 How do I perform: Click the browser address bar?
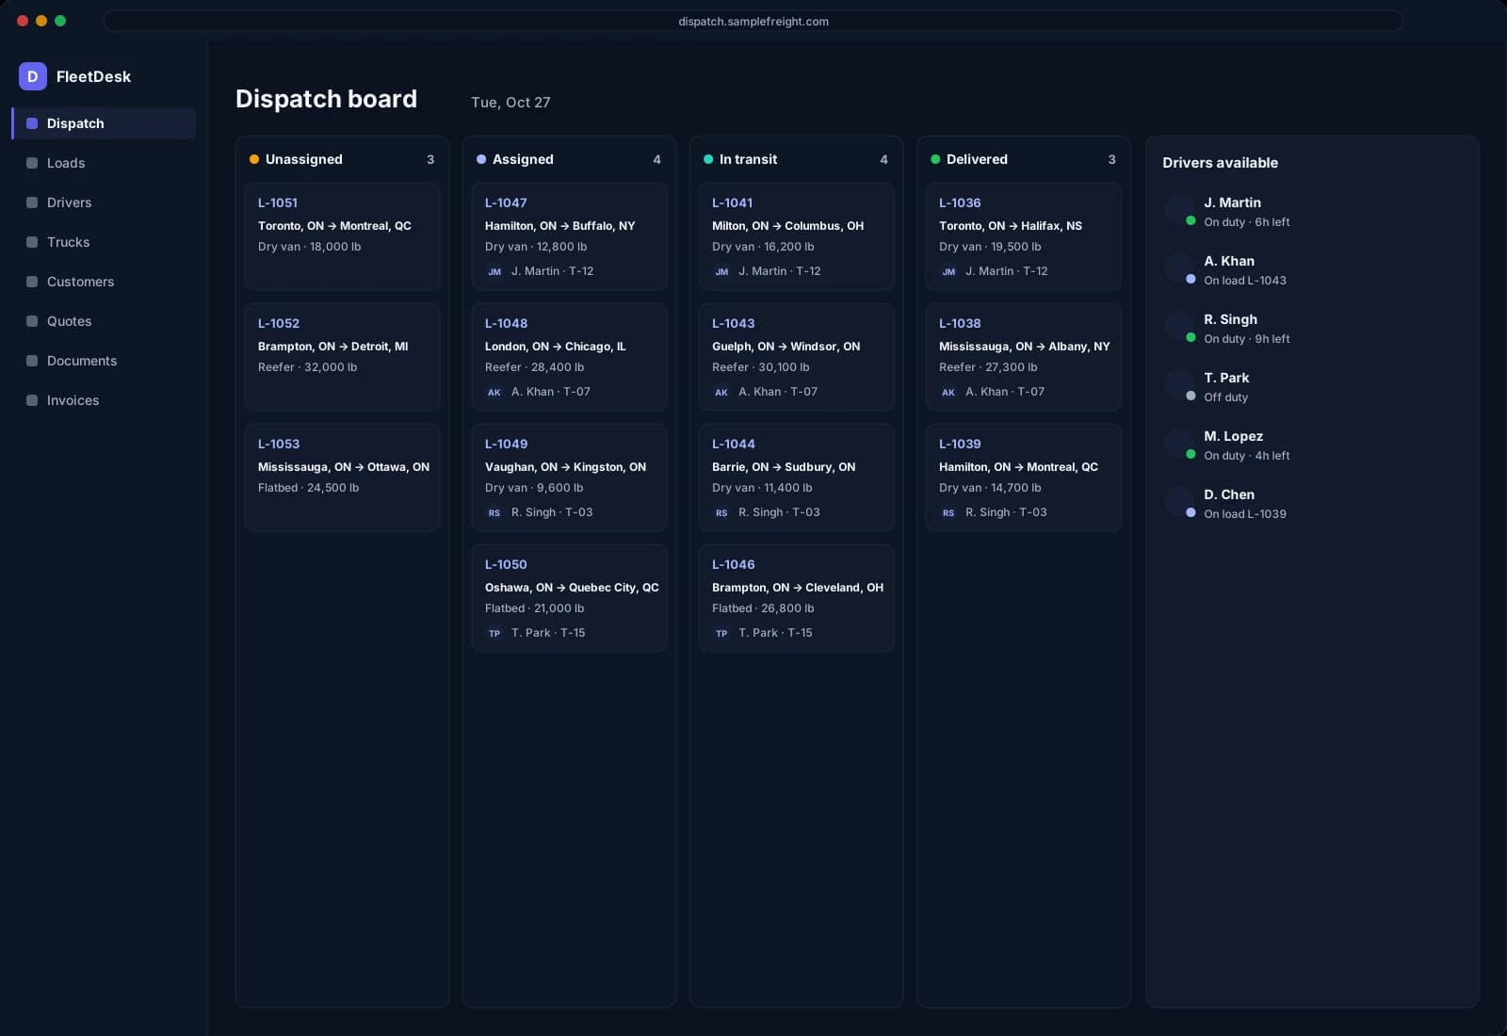point(753,21)
